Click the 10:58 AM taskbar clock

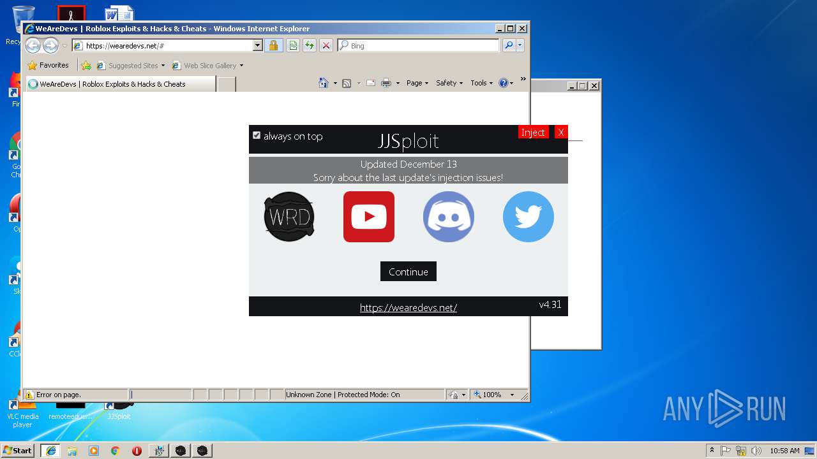pos(784,450)
